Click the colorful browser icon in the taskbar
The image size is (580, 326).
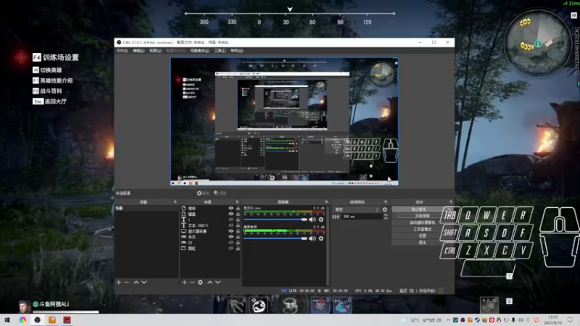tap(22, 319)
